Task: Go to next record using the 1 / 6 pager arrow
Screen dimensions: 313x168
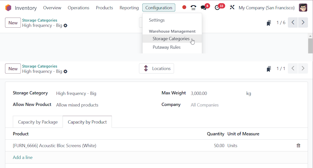Action: [303, 22]
